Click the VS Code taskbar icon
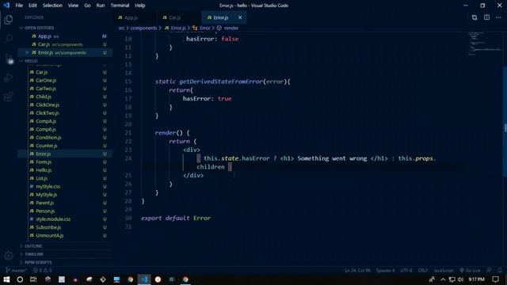Screen dimensions: 507x285 pos(144,279)
